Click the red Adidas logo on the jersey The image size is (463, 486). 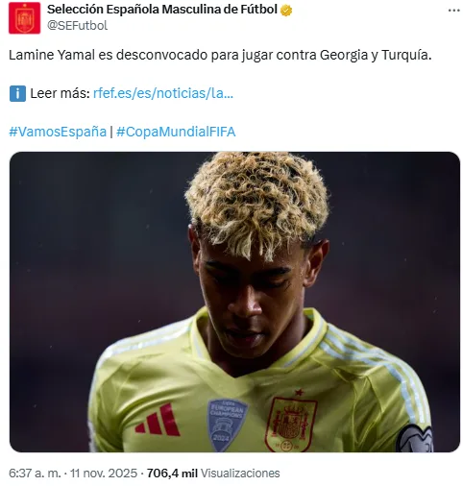click(x=158, y=420)
